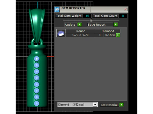Viewport: 153px width, 114px height.
Task: Collapse the panel using the round up-arrow
Action: [x=91, y=20]
